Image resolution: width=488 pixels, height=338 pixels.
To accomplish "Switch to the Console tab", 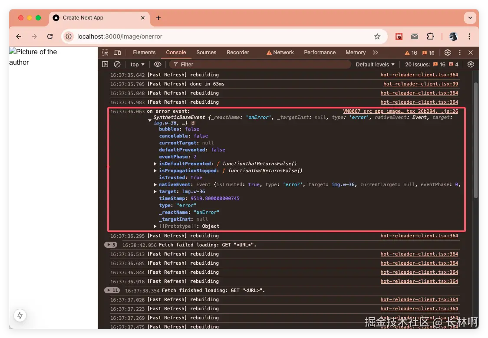I will (x=176, y=53).
